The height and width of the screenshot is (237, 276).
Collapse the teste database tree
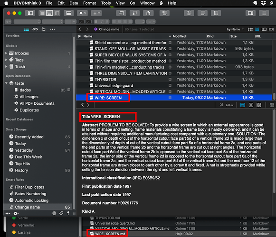click(6, 83)
